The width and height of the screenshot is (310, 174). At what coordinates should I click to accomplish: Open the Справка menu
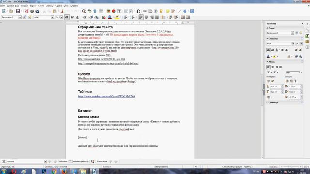tap(74, 6)
